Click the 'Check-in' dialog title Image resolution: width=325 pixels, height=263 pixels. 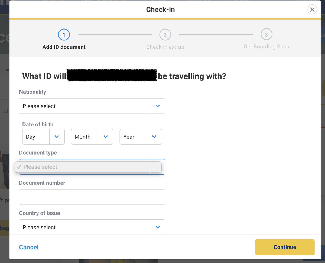161,9
